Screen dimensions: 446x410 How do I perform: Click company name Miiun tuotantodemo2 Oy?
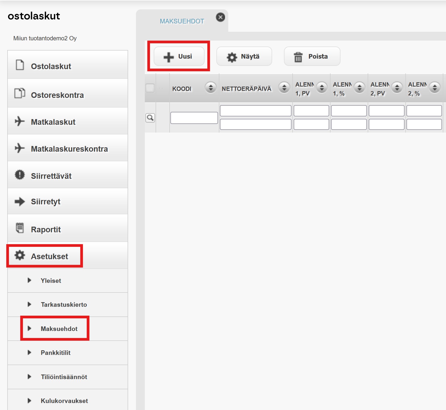pyautogui.click(x=45, y=38)
